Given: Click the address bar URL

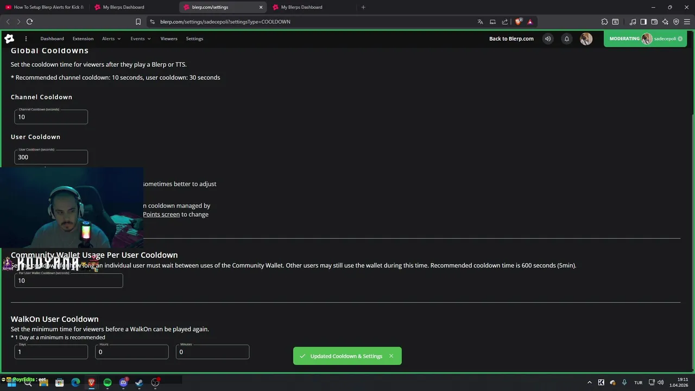Looking at the screenshot, I should tap(225, 22).
